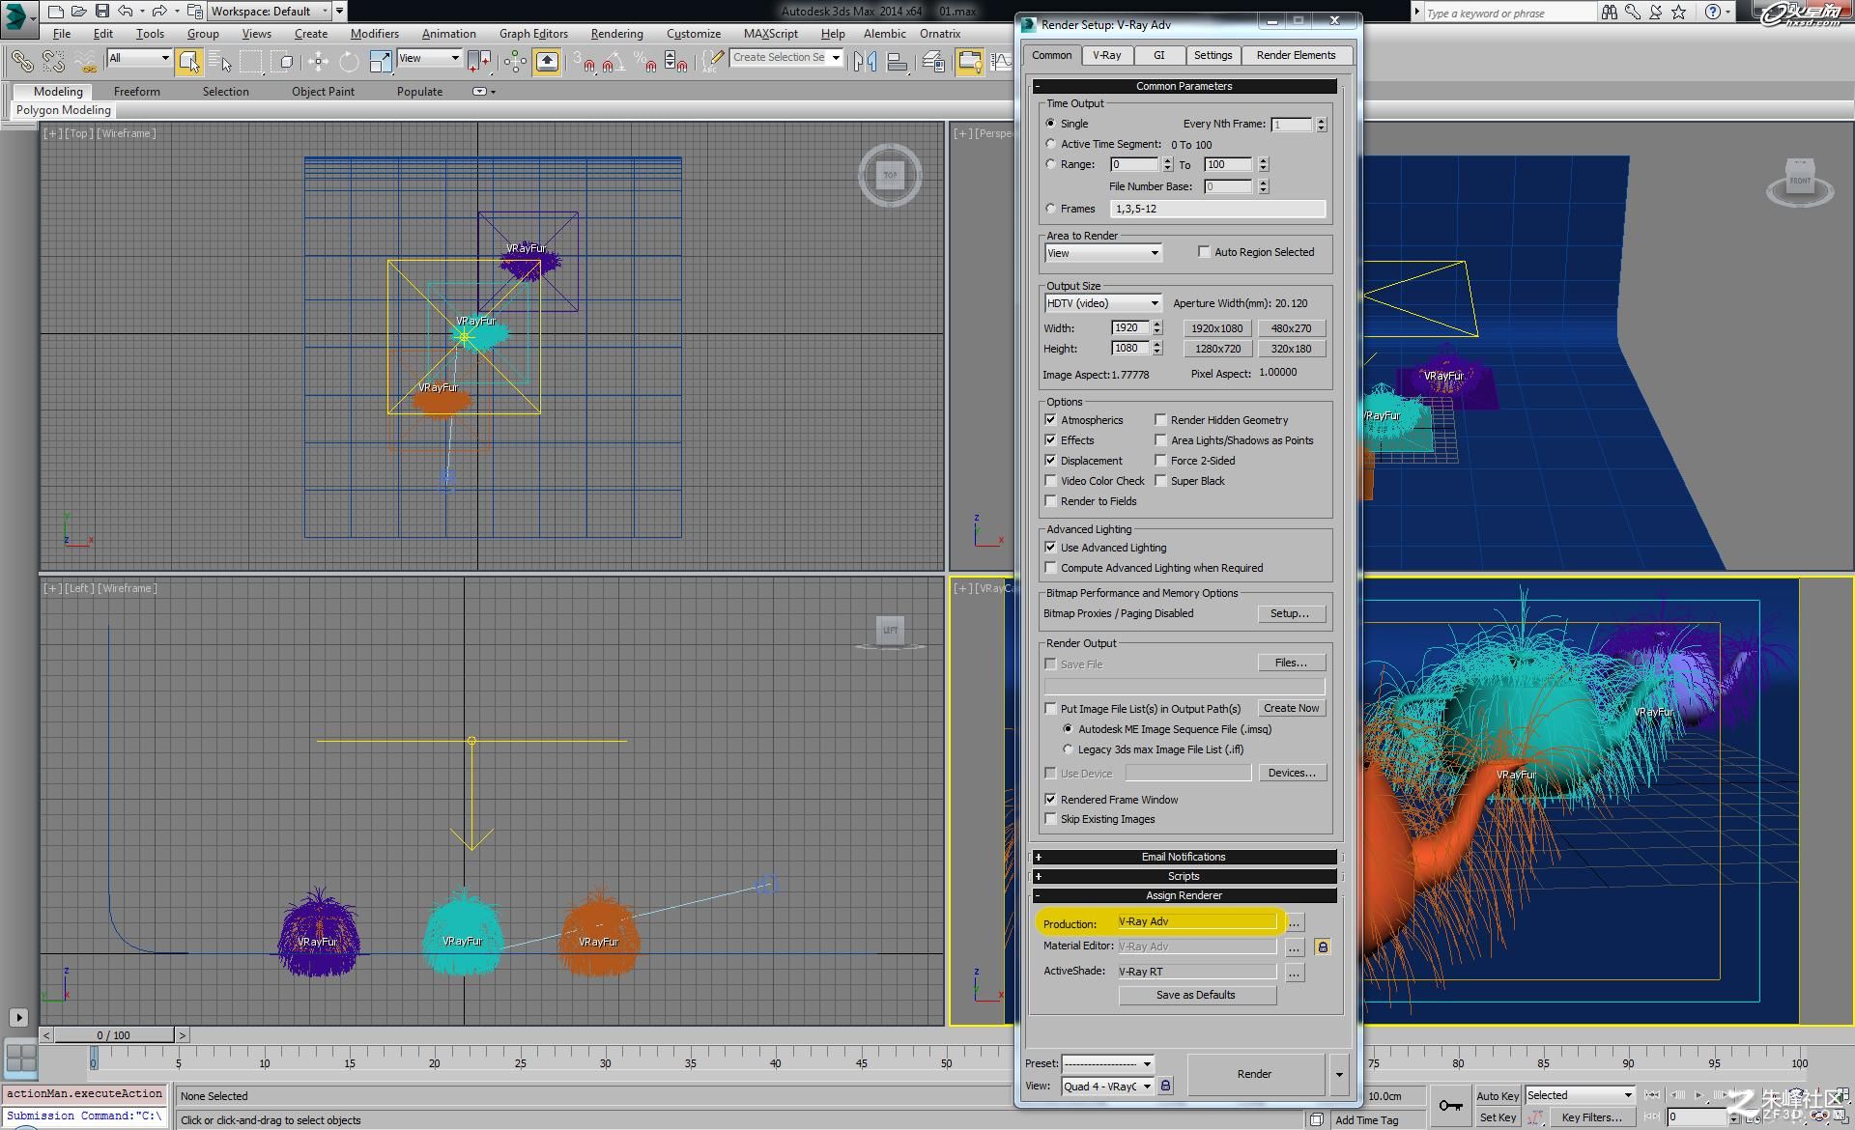Open Select by Name list icon

(221, 62)
